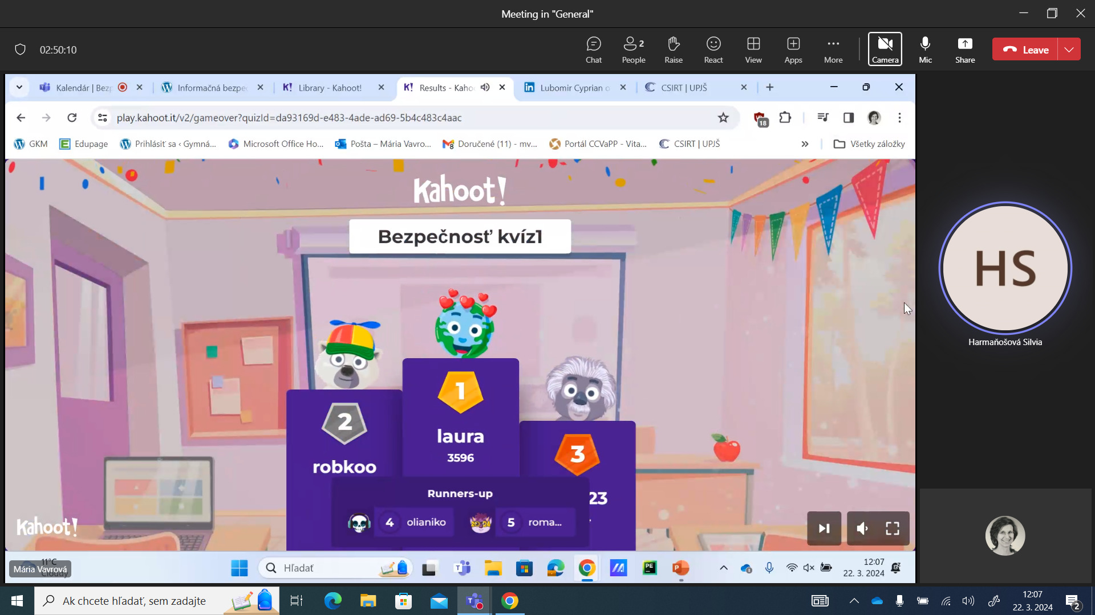Expand the system tray hidden icons
The height and width of the screenshot is (615, 1095).
(854, 601)
